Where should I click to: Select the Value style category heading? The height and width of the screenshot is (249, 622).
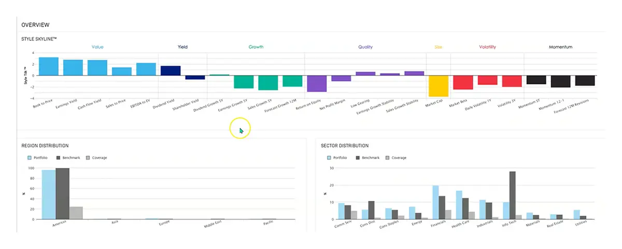[x=97, y=47]
